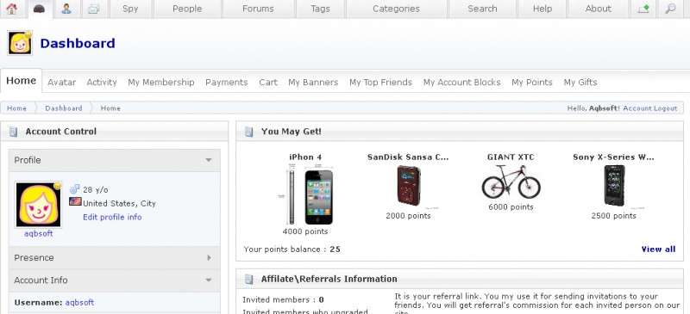Viewport: 690px width, 314px height.
Task: Open the GIANT XTC bicycle thumbnail
Action: (511, 182)
